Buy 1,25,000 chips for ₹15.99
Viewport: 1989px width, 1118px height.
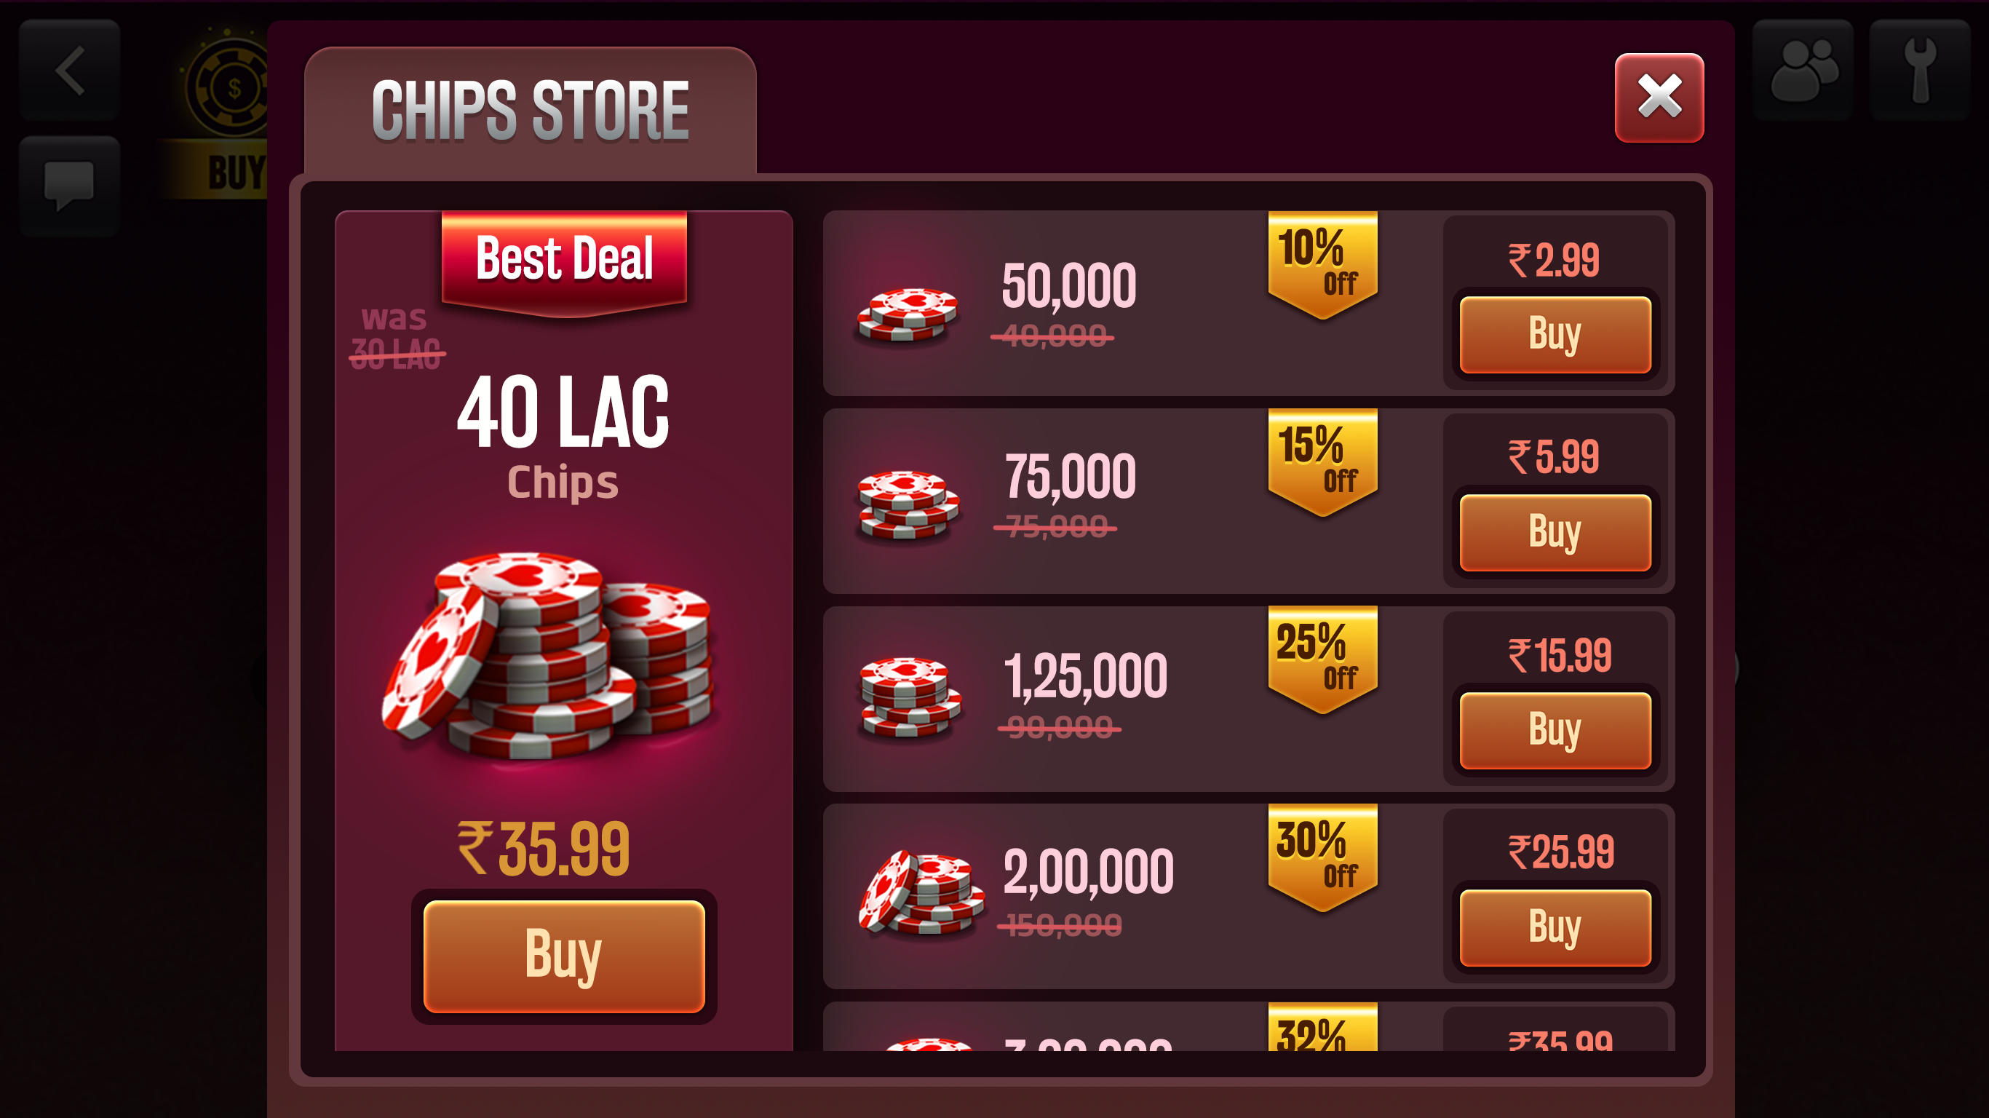[1555, 729]
